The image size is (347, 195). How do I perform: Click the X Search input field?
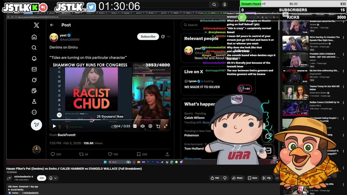pyautogui.click(x=217, y=25)
